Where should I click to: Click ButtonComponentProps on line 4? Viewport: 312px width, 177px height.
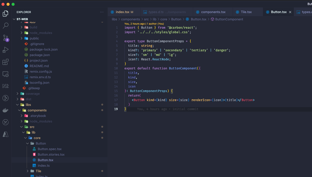coord(165,41)
